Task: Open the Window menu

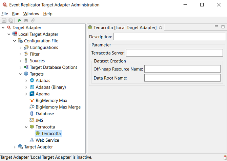Action: coord(31,14)
